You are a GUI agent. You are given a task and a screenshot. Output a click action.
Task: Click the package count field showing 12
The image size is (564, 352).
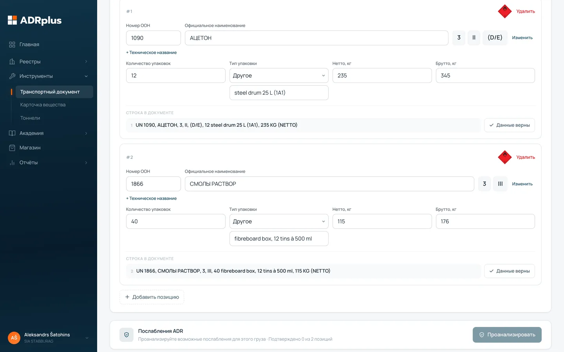tap(176, 75)
